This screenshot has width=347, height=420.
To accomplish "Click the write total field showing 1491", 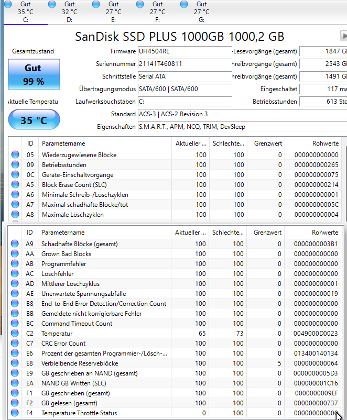I will click(323, 76).
